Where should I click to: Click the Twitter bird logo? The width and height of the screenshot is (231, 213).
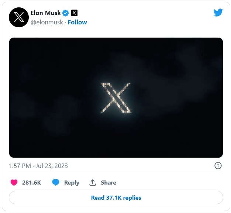coord(218,12)
